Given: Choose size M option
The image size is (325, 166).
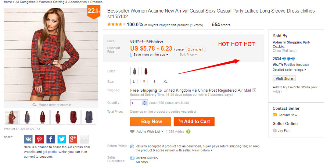Looking at the screenshot, I should (144, 82).
